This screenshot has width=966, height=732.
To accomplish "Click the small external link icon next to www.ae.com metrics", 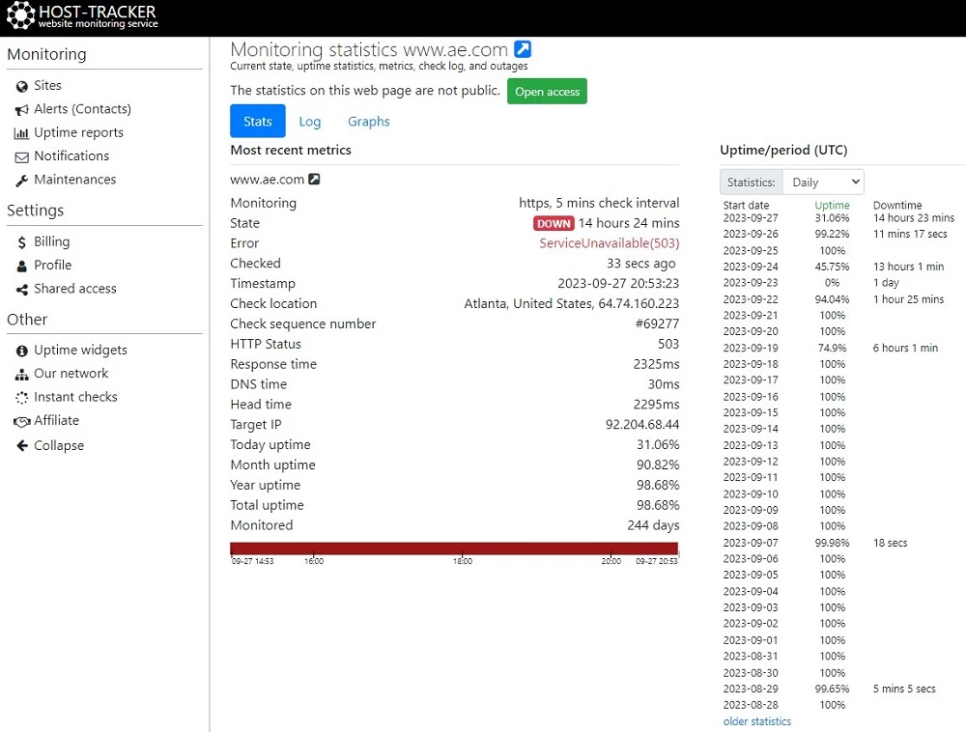I will 314,180.
